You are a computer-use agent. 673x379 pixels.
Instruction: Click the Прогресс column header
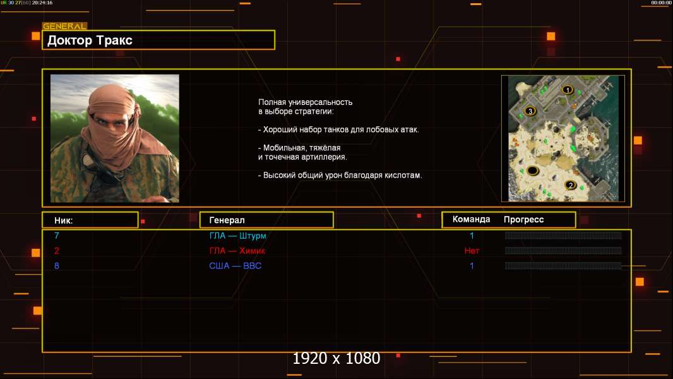[523, 219]
